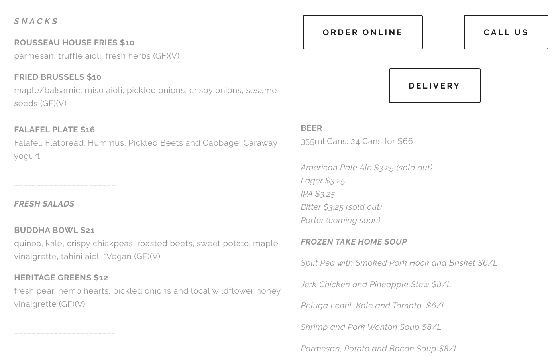The image size is (556, 357).
Task: Click the Porter (coming soon) line
Action: point(340,220)
